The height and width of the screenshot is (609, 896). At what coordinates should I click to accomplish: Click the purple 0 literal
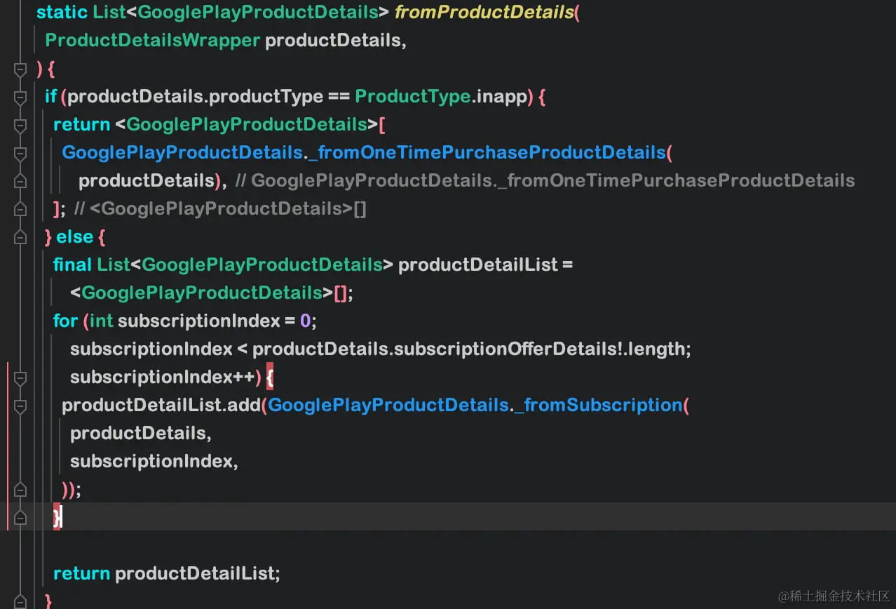click(x=305, y=321)
